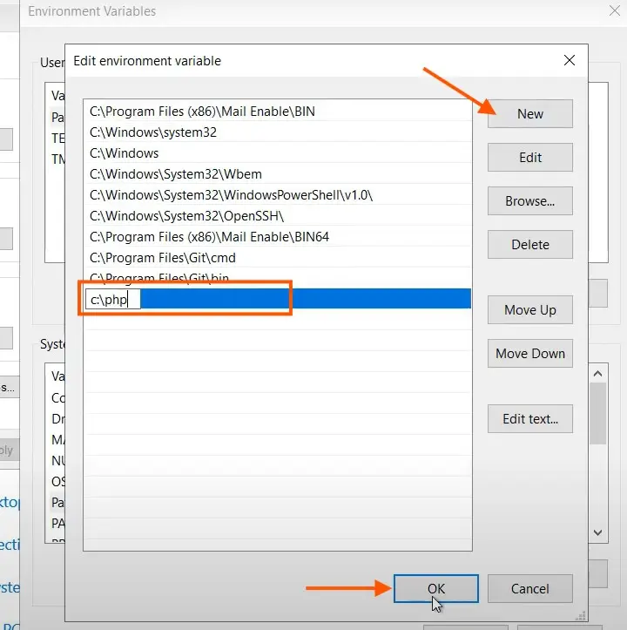627x630 pixels.
Task: Select the C:\Program Files (x86)\Mail Enable\BIN entry
Action: 278,112
